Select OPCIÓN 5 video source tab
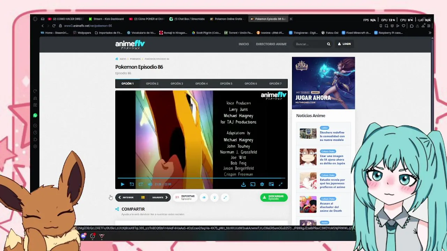The width and height of the screenshot is (447, 251). tap(226, 84)
